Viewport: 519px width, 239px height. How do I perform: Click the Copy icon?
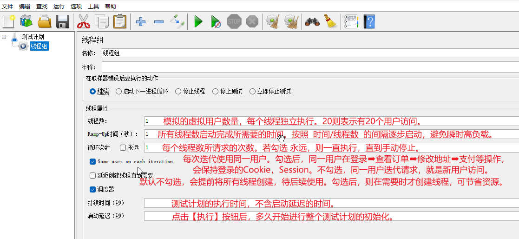tap(102, 22)
